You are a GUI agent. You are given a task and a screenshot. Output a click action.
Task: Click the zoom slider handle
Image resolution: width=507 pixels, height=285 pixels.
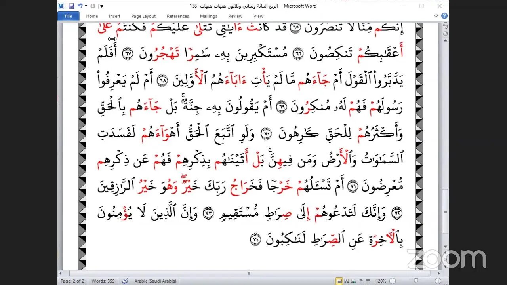416,281
